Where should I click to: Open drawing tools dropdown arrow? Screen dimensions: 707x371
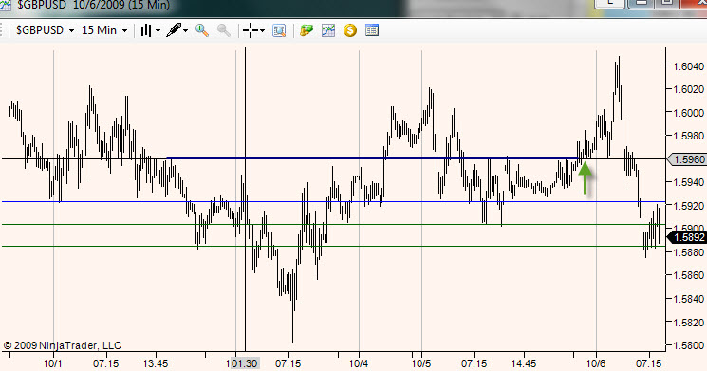coord(185,31)
